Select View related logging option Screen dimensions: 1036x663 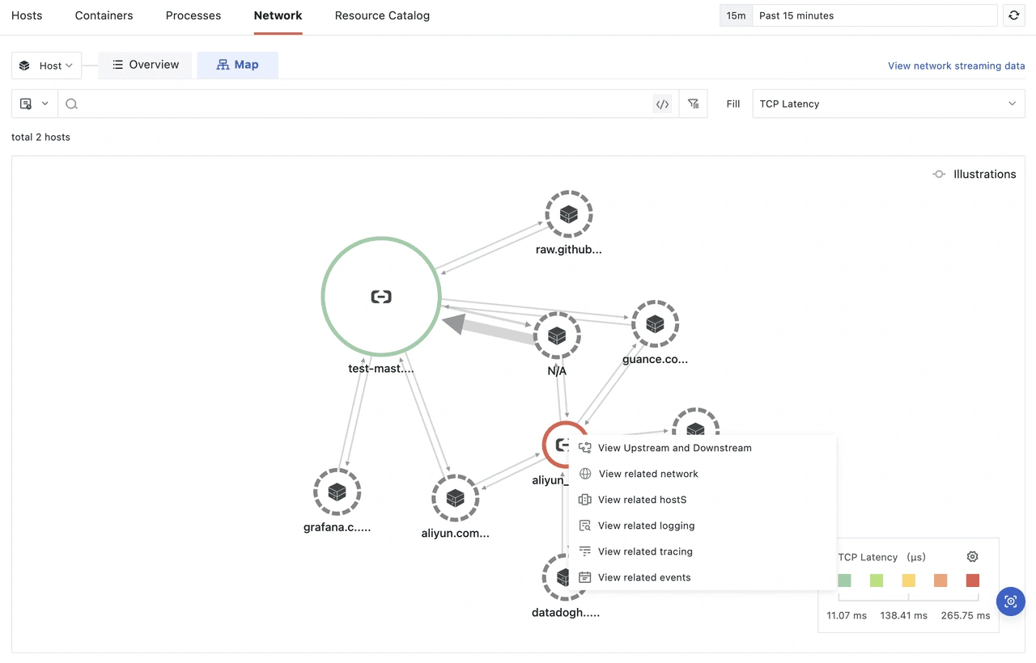click(x=646, y=526)
